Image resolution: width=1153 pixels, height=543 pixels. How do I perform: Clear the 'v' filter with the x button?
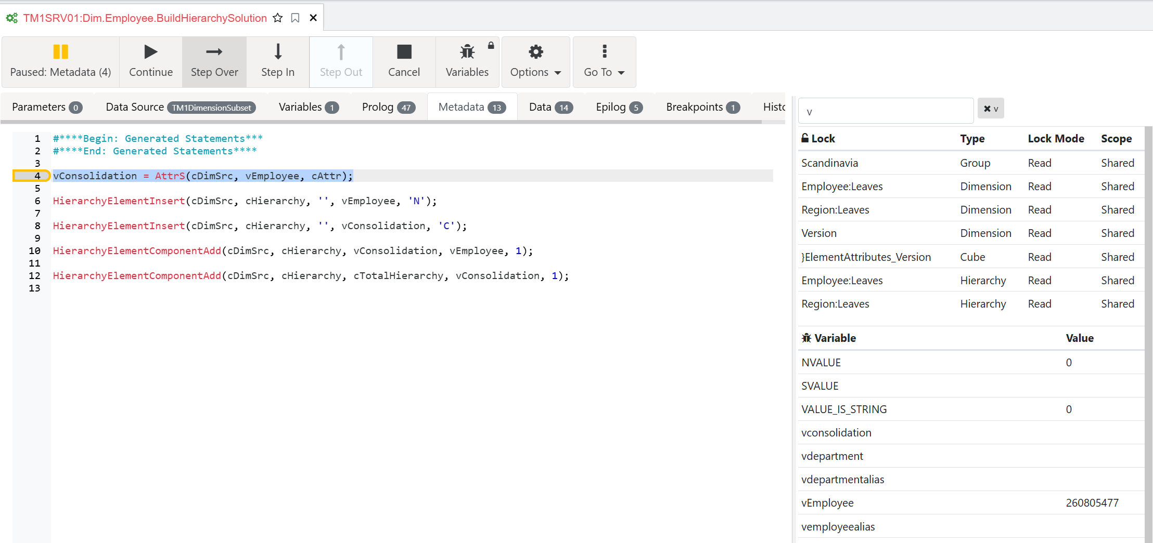click(991, 109)
